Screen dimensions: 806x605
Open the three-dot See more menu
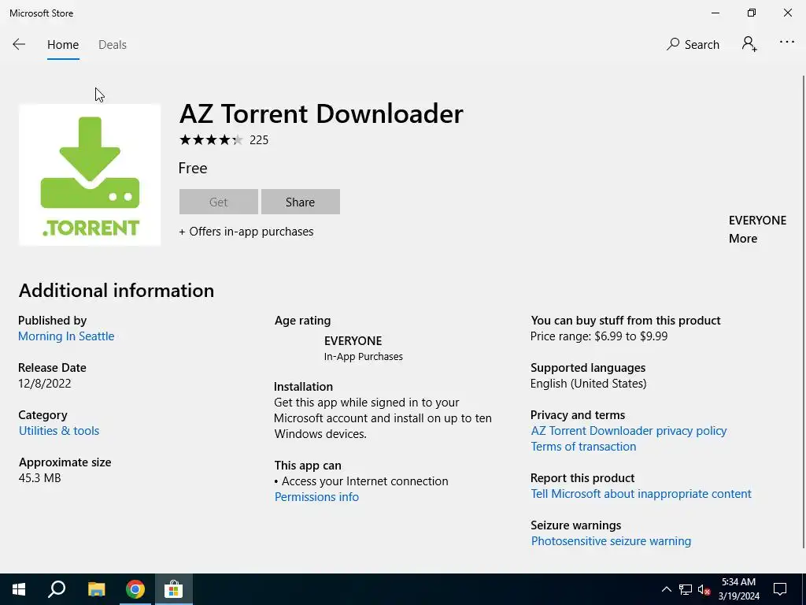point(786,43)
